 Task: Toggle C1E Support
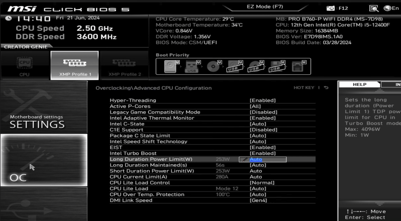tap(213, 130)
